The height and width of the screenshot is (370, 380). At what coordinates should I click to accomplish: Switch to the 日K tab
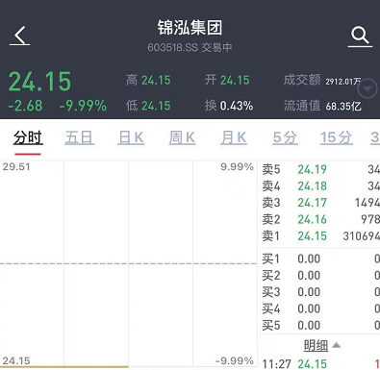click(x=131, y=138)
